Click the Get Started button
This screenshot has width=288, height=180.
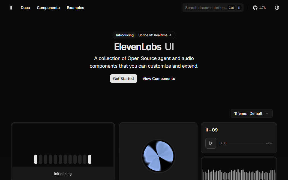click(x=123, y=79)
